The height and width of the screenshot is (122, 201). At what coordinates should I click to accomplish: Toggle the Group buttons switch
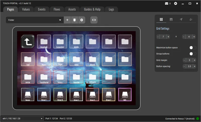pos(193,54)
